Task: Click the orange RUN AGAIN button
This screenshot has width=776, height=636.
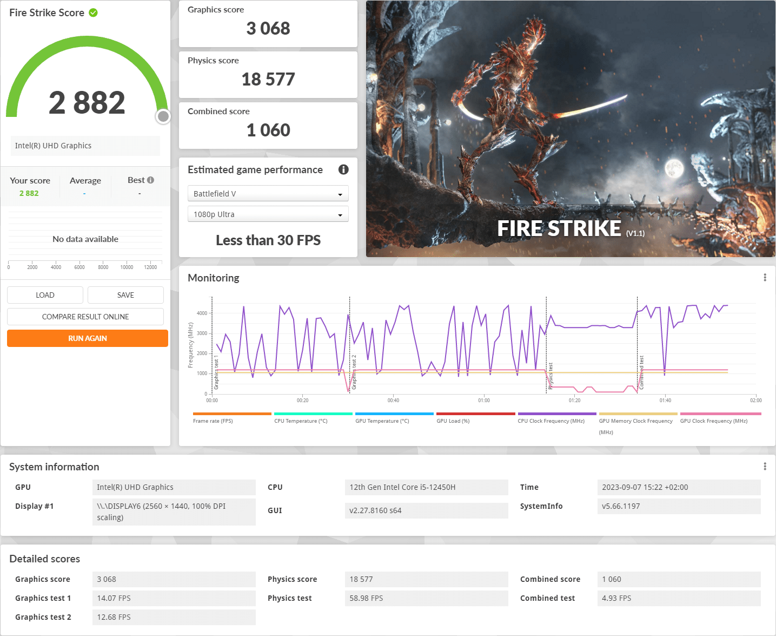Action: (88, 338)
